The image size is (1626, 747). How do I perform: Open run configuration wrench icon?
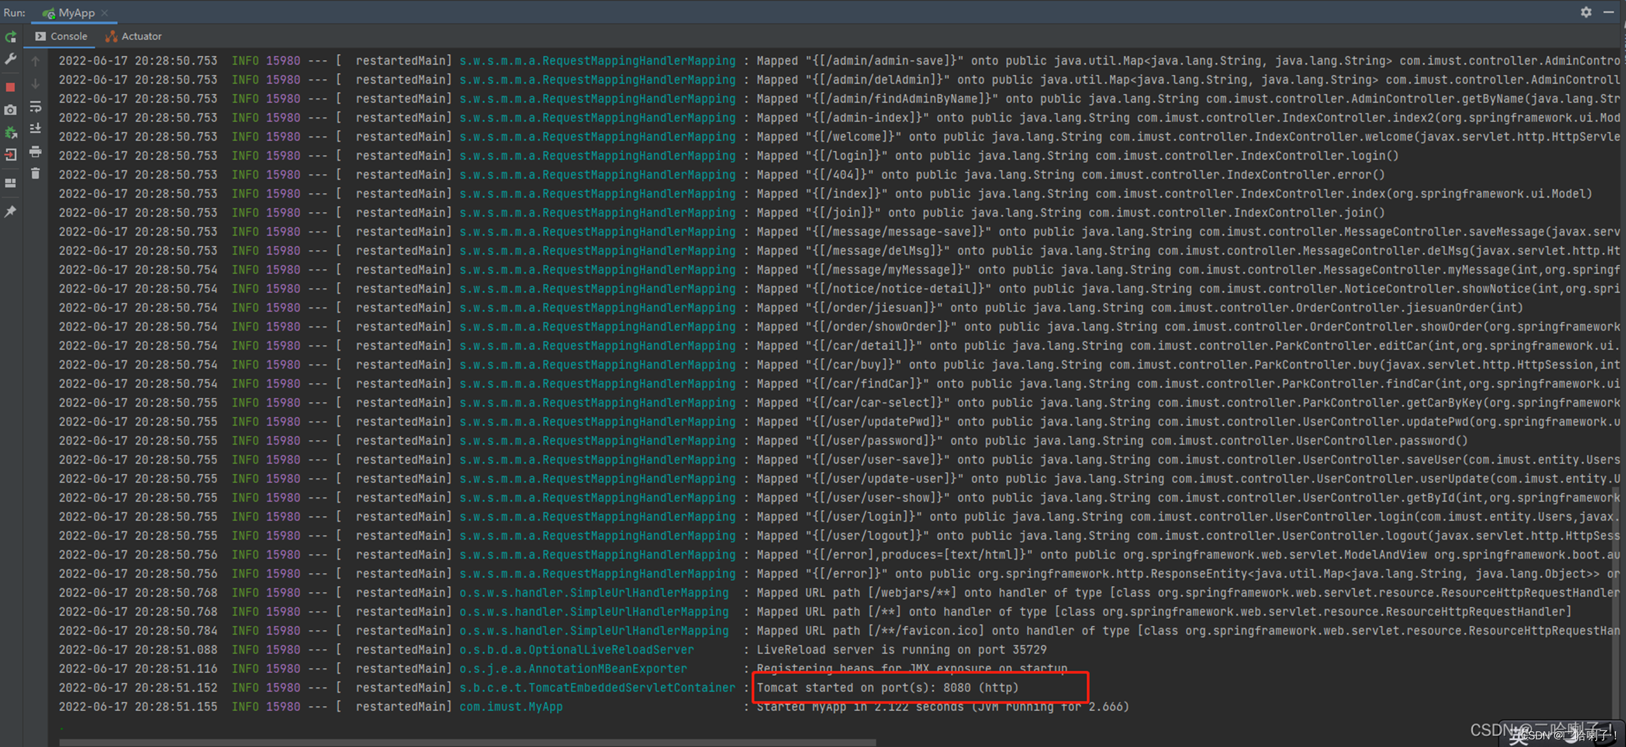10,60
